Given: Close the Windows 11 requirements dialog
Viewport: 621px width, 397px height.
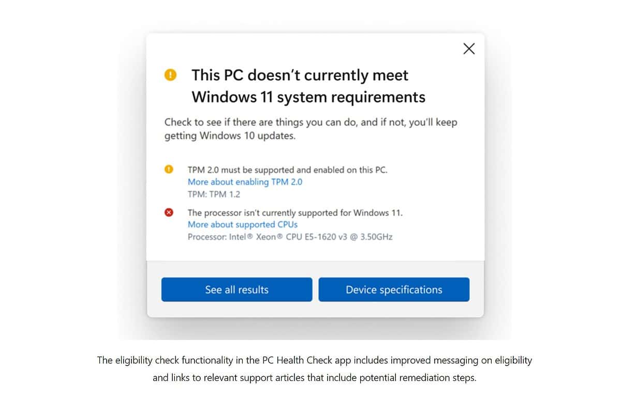Looking at the screenshot, I should (469, 49).
